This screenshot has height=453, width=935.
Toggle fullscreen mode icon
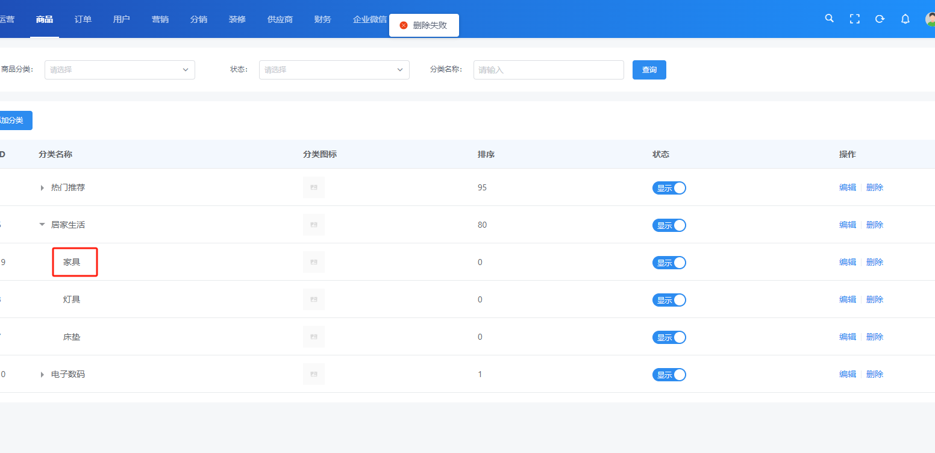[855, 19]
